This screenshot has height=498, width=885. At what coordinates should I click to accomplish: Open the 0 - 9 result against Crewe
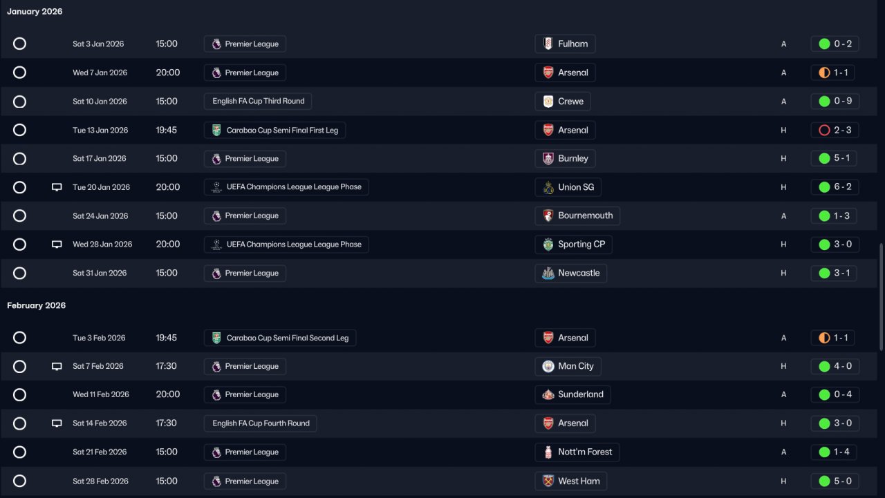tap(835, 102)
